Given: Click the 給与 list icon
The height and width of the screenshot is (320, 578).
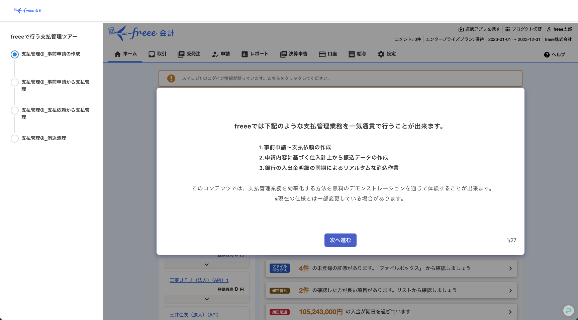Looking at the screenshot, I should [x=352, y=54].
